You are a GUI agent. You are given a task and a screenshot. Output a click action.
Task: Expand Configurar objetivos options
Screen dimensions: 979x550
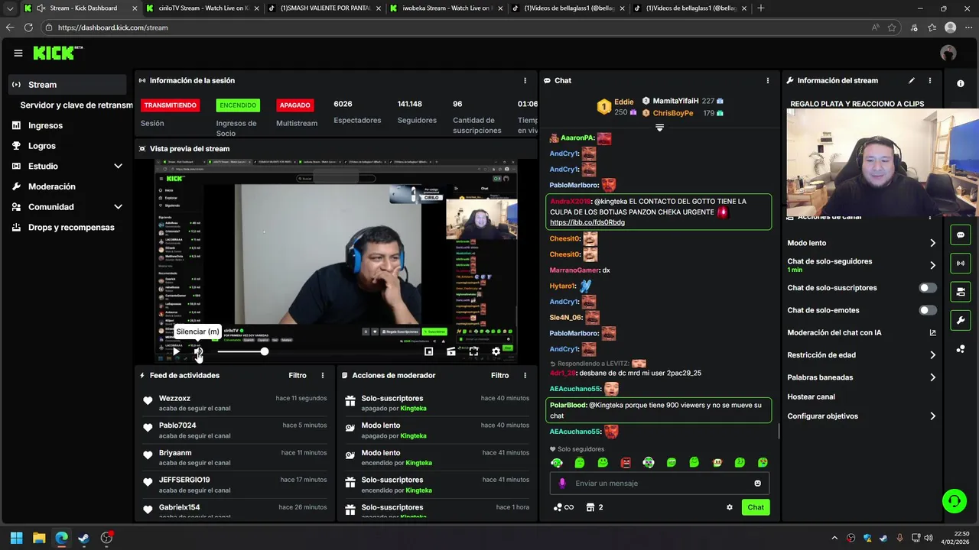(x=932, y=416)
